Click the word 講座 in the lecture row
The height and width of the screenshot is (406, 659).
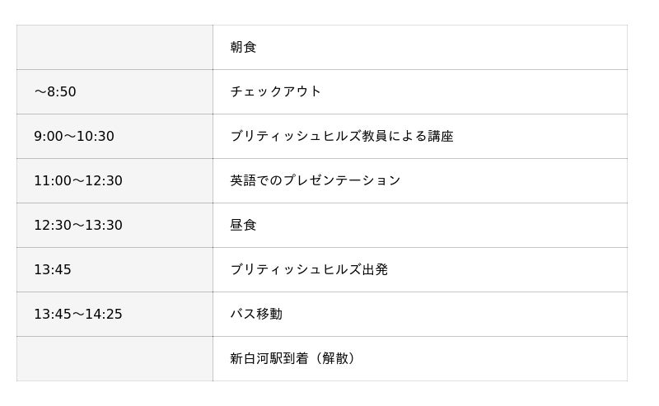coord(441,137)
